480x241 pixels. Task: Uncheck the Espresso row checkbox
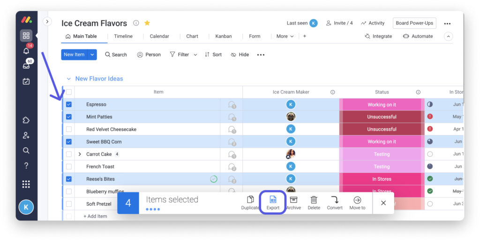pyautogui.click(x=69, y=104)
